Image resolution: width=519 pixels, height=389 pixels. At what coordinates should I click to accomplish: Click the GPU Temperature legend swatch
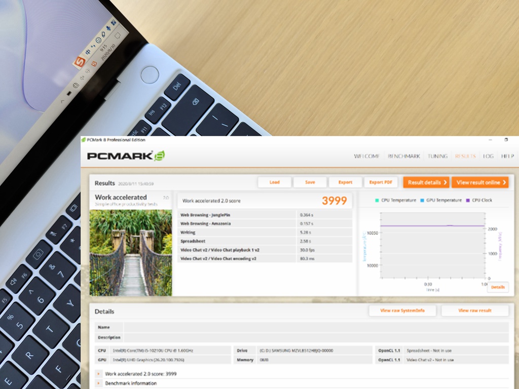pos(422,201)
